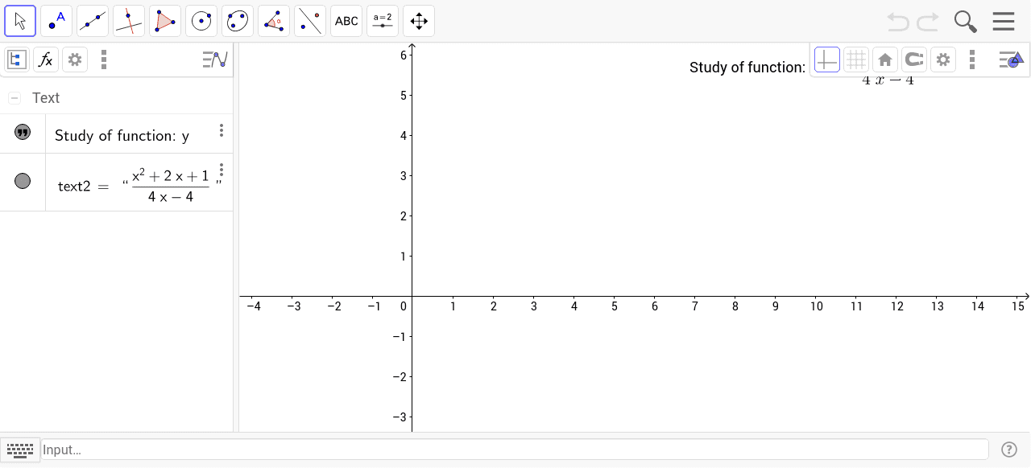The height and width of the screenshot is (468, 1031).
Task: Click the Redo arrow
Action: (x=928, y=21)
